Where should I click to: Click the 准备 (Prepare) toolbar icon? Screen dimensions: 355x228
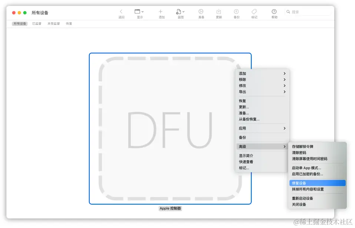[201, 12]
